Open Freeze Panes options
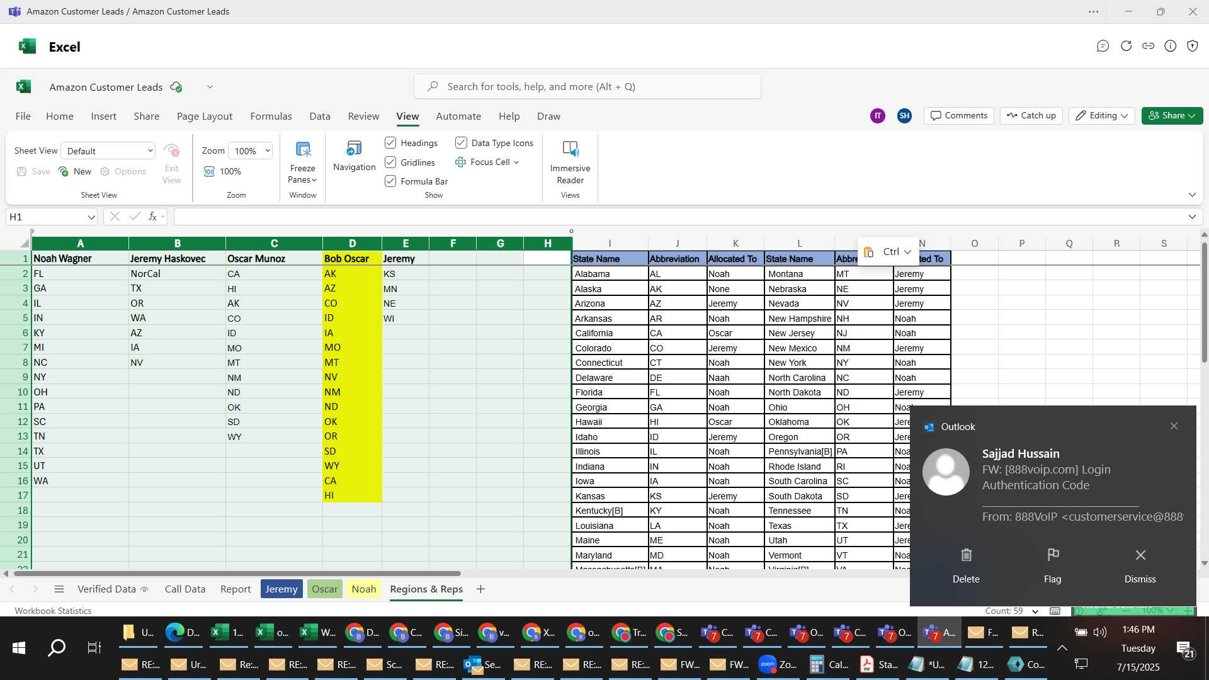 [302, 162]
